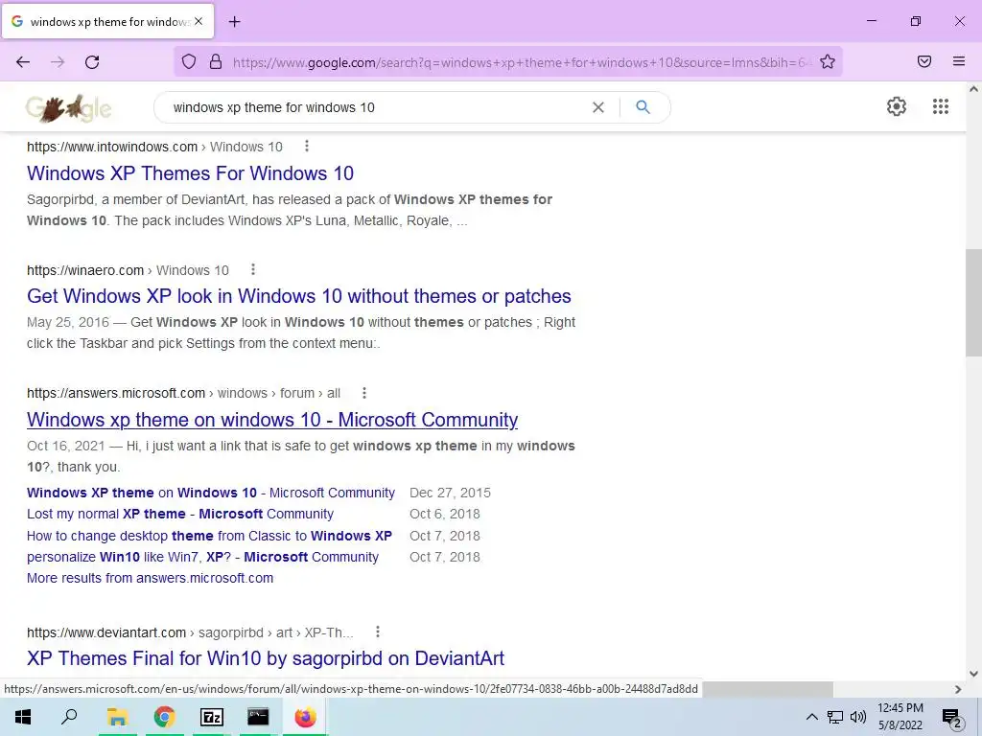Go back using the browser back arrow

point(23,62)
